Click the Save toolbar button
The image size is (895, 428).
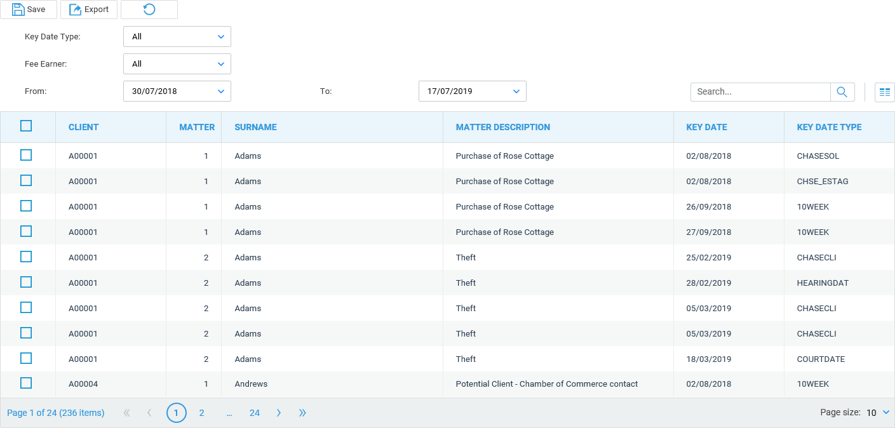(29, 10)
